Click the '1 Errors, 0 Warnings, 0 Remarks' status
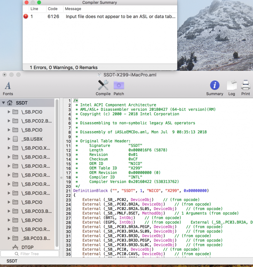253x267 pixels. [64, 68]
